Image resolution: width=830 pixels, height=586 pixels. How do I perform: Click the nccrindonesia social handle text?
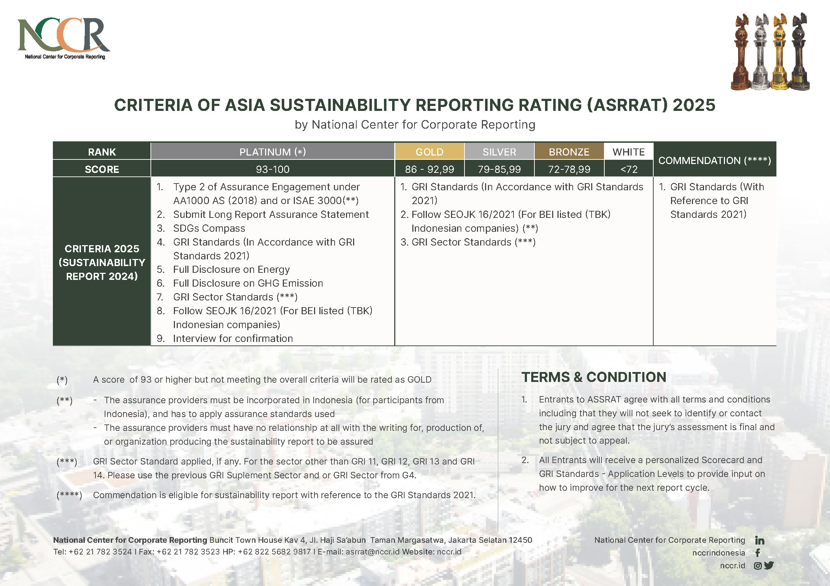718,553
